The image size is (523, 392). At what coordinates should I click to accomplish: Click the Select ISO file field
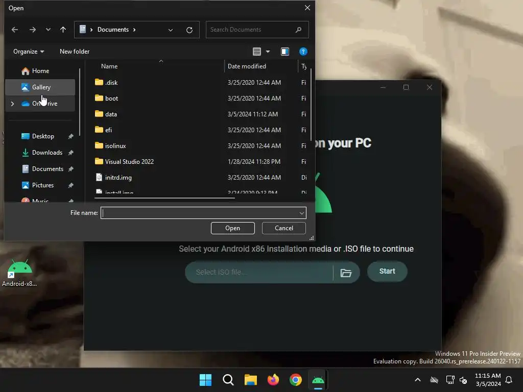coord(259,272)
